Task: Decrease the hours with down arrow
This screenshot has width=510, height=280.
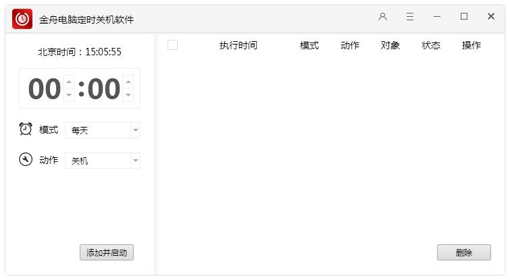Action: click(x=68, y=95)
